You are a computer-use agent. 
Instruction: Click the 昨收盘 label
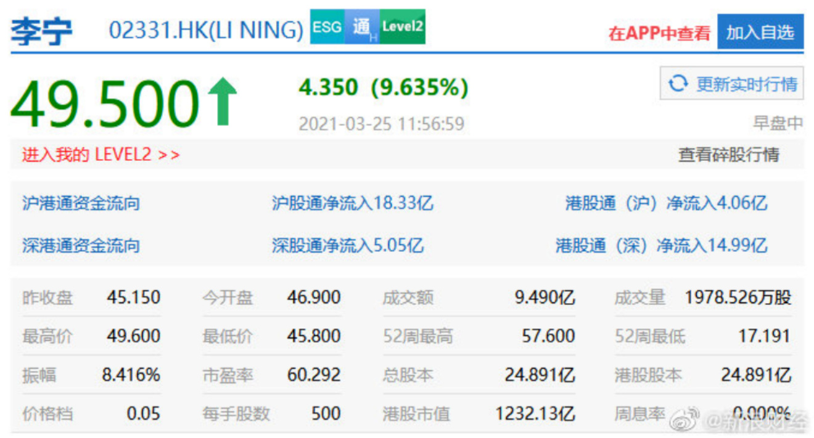(x=47, y=298)
